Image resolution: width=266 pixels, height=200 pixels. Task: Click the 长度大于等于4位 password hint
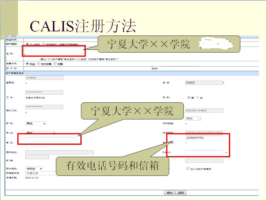(x=35, y=98)
